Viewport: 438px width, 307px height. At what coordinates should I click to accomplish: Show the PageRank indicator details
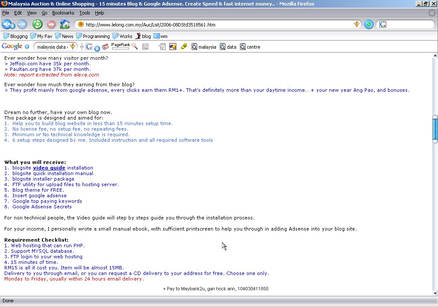point(120,46)
